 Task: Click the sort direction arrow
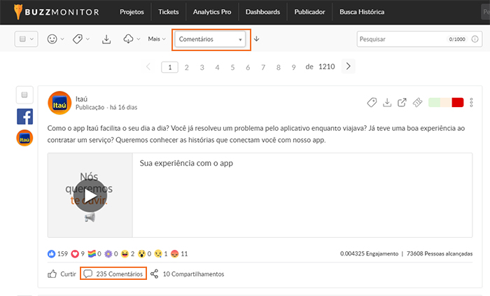pyautogui.click(x=256, y=39)
